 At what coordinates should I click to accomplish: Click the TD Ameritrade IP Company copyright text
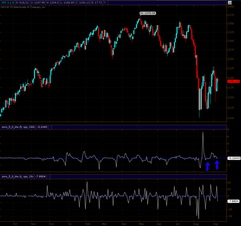click(x=23, y=7)
